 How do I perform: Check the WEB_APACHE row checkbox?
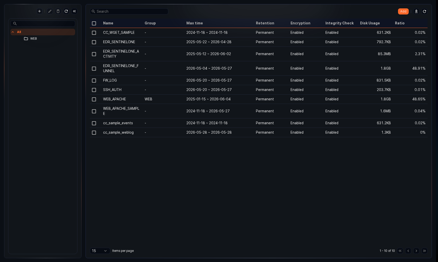[x=94, y=99]
